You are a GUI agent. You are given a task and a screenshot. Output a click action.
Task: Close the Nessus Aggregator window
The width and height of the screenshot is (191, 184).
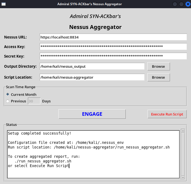188,4
